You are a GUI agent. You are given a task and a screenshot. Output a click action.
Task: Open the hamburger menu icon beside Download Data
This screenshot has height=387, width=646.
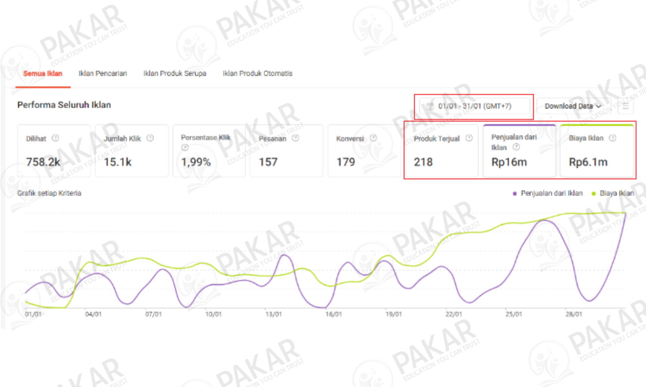click(625, 106)
